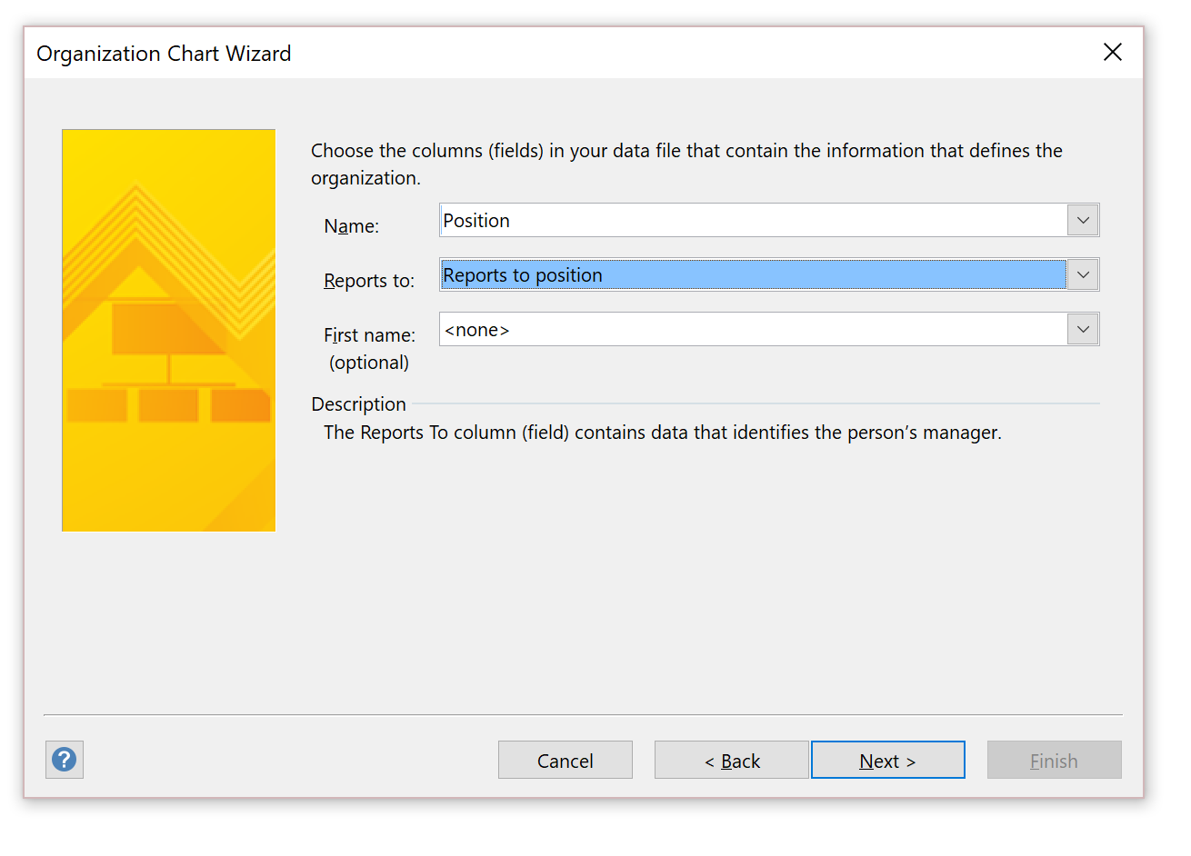Click the (optional) label text
This screenshot has width=1191, height=856.
(369, 363)
